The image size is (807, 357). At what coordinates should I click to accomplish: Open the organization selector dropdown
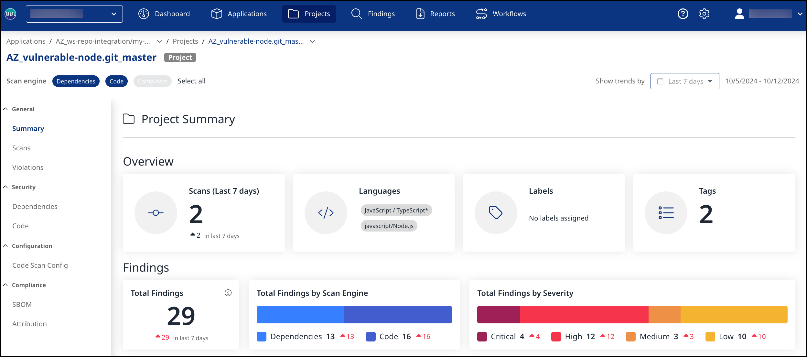pos(74,14)
